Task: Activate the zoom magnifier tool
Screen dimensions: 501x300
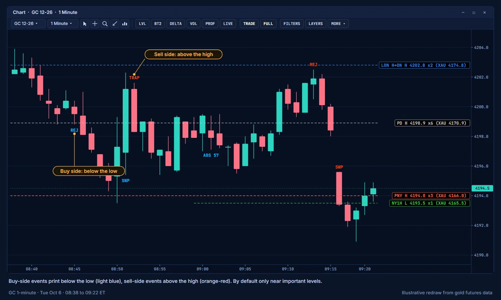Action: [105, 24]
